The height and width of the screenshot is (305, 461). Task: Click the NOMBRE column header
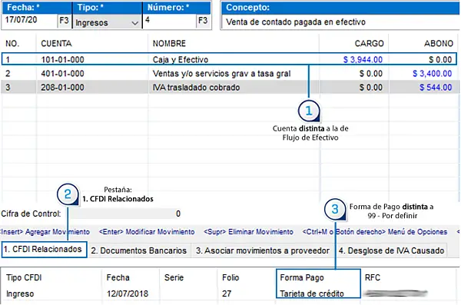click(x=169, y=44)
